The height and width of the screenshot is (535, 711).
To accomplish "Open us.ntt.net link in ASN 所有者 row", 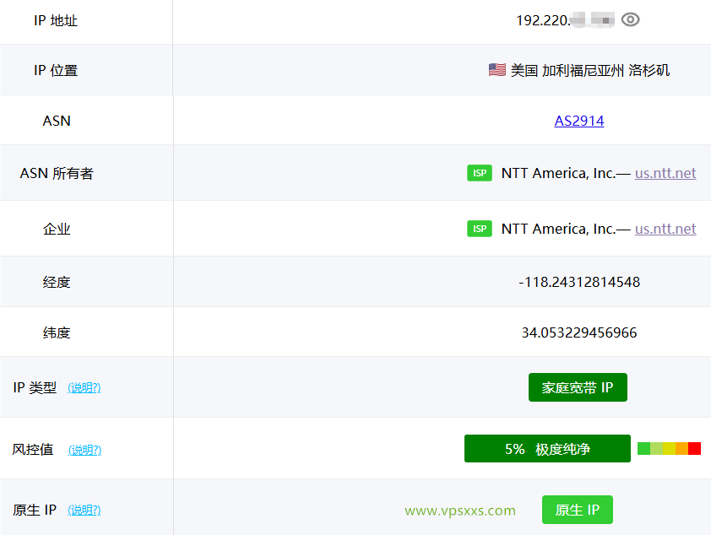I will click(x=665, y=173).
